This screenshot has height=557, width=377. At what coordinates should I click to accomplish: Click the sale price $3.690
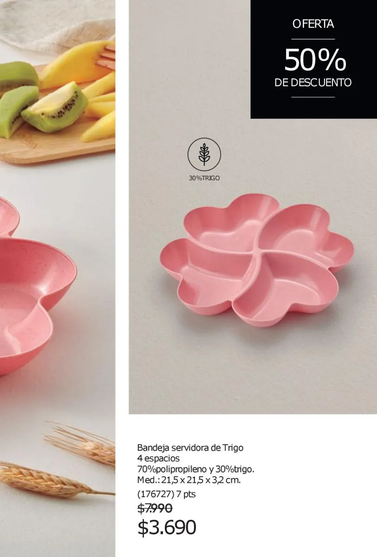(x=167, y=527)
